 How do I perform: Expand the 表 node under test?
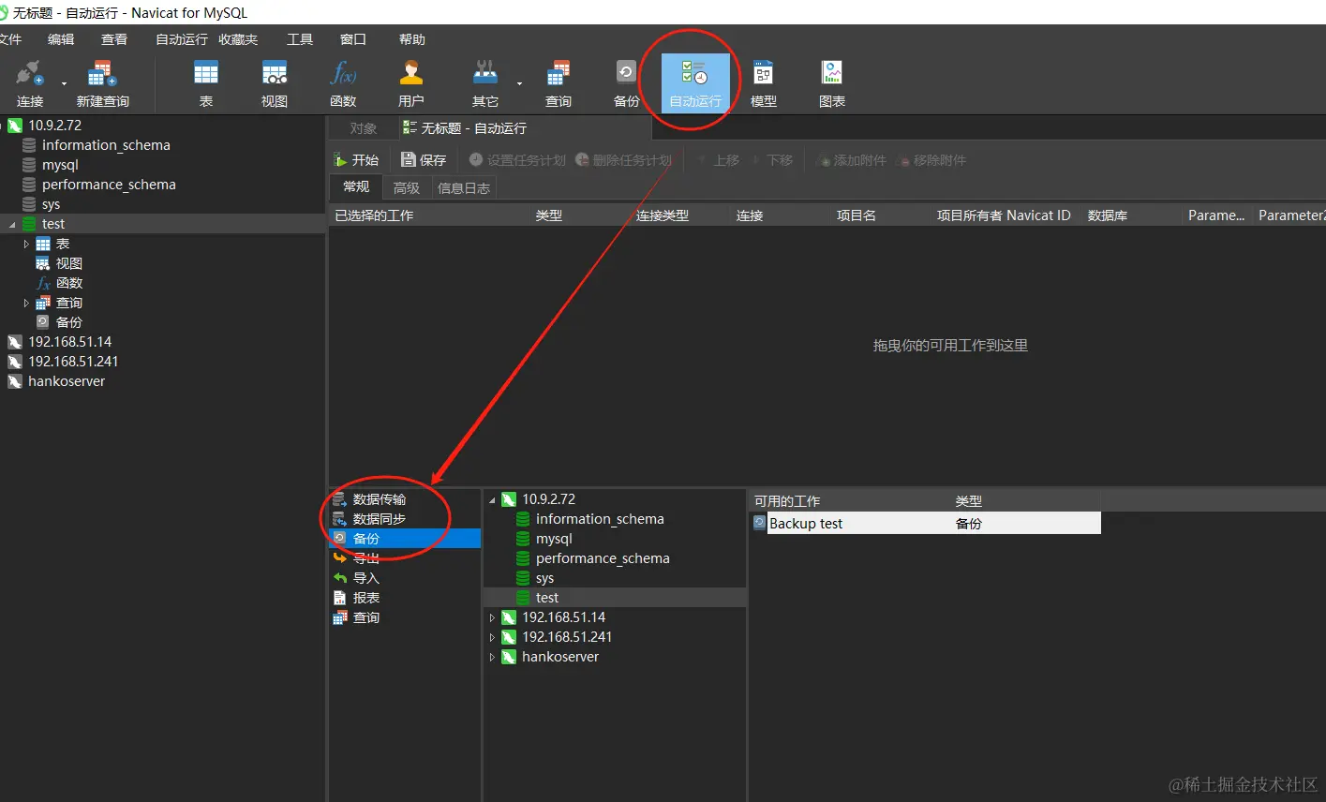point(26,244)
